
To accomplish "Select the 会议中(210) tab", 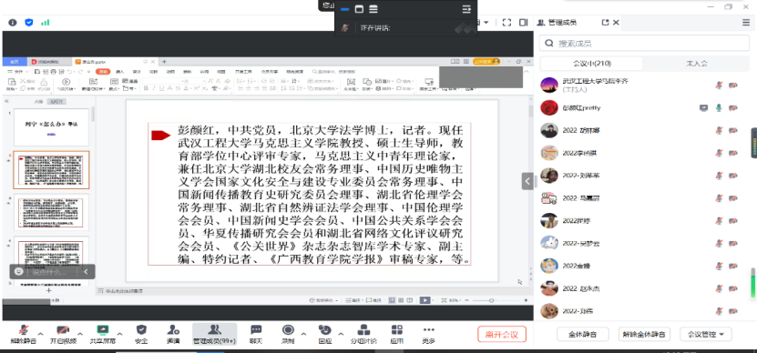I will click(591, 63).
